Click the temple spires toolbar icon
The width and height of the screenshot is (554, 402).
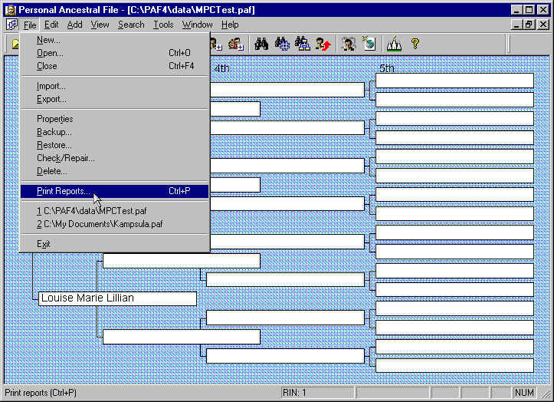394,44
